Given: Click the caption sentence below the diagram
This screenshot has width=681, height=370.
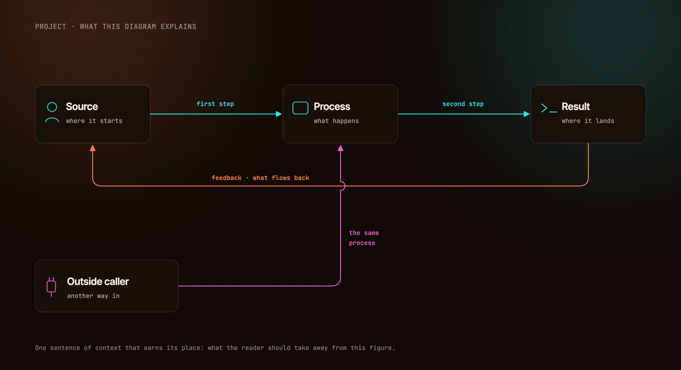Looking at the screenshot, I should 215,348.
